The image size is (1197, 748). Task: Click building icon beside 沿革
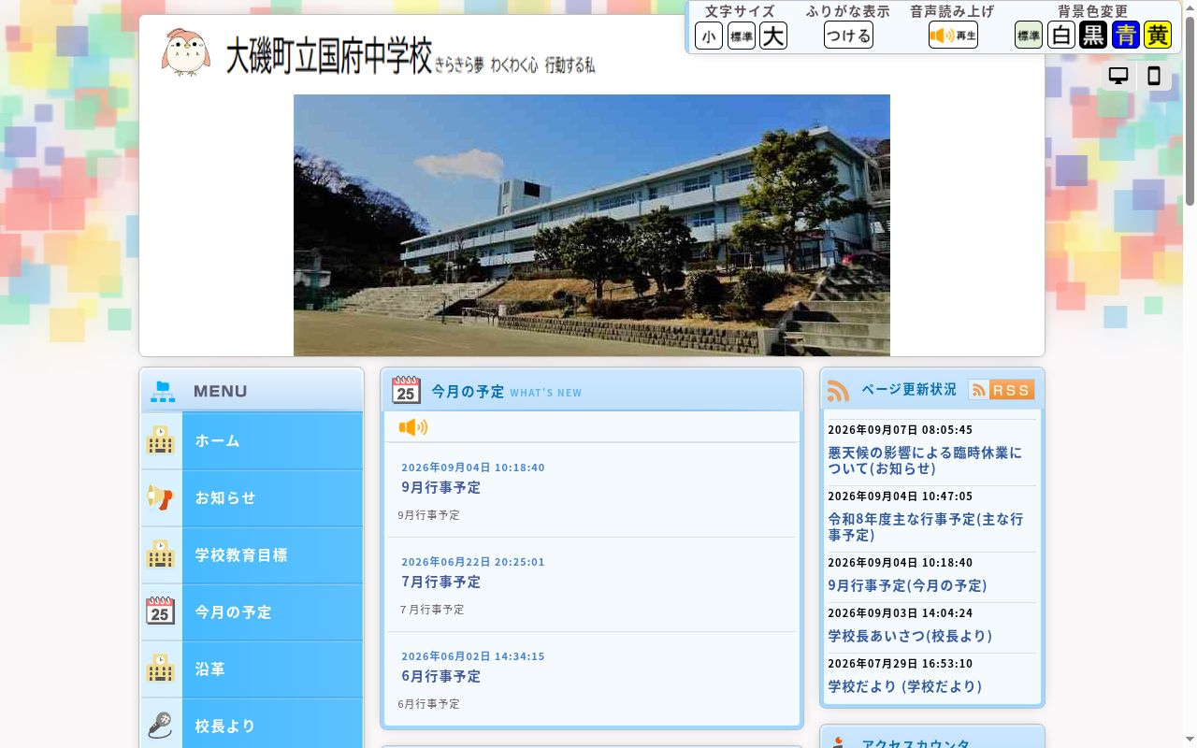[x=161, y=669]
